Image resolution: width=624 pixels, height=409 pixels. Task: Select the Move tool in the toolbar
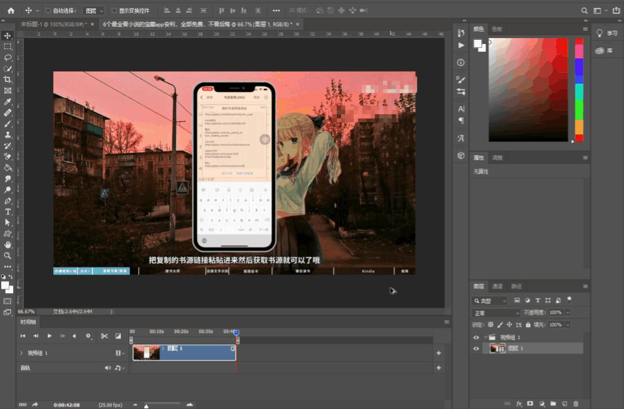(8, 36)
